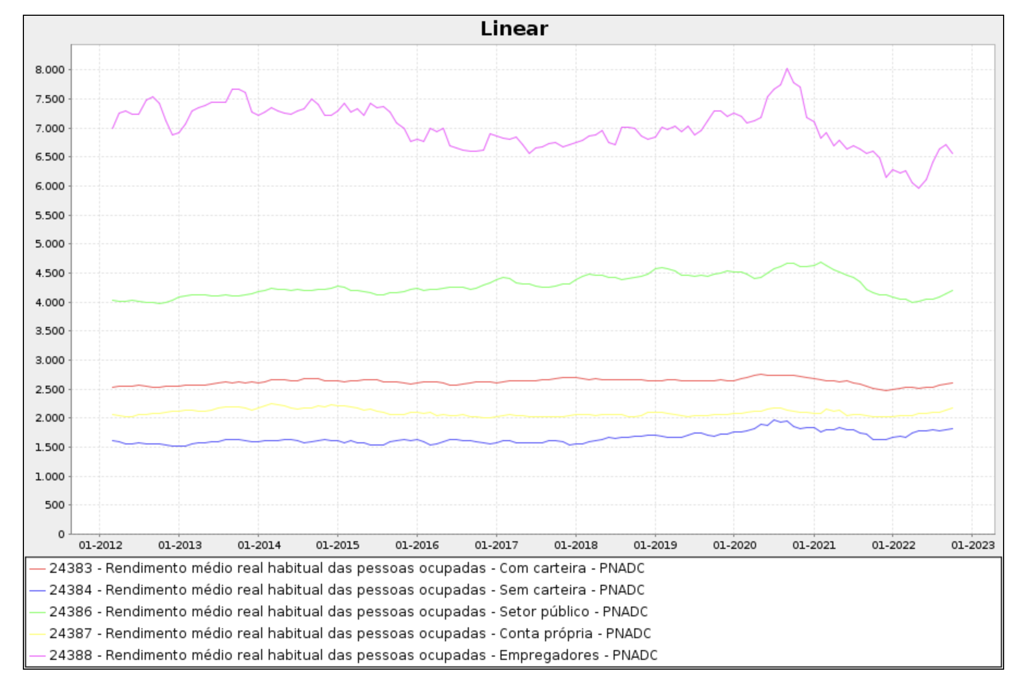This screenshot has width=1027, height=680.
Task: Click the 01-2020 label on the x-axis
Action: (x=734, y=545)
